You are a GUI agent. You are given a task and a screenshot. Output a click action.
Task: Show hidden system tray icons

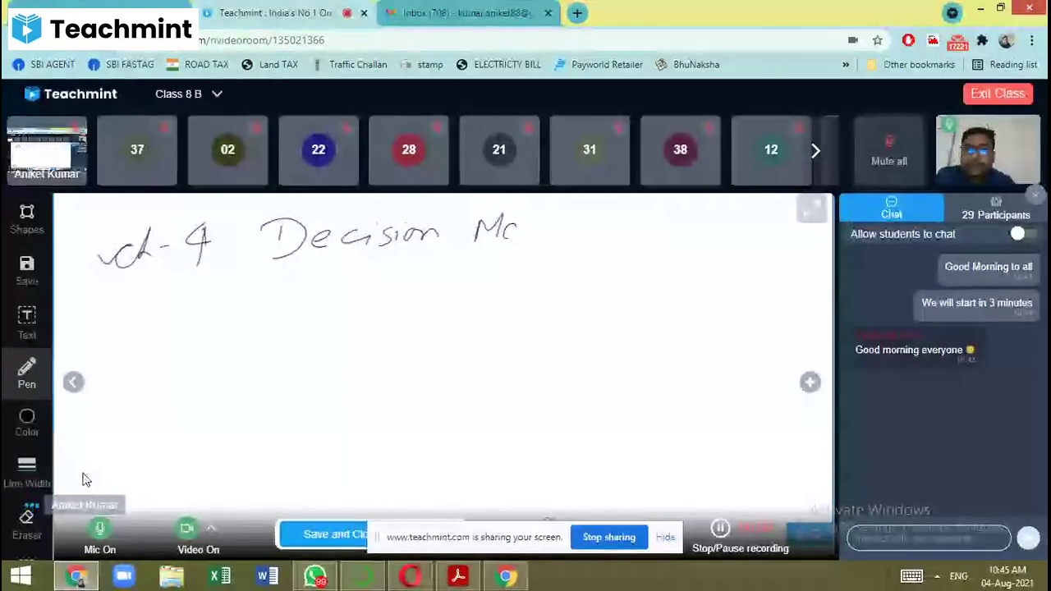point(938,576)
